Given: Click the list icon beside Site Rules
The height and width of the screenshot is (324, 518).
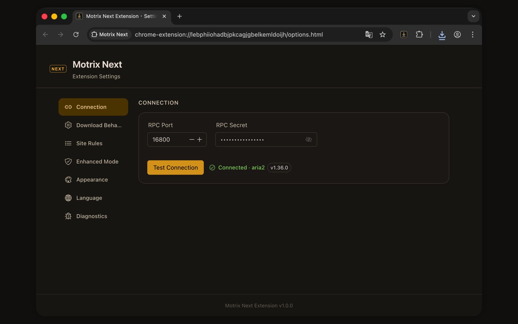Looking at the screenshot, I should (x=68, y=143).
